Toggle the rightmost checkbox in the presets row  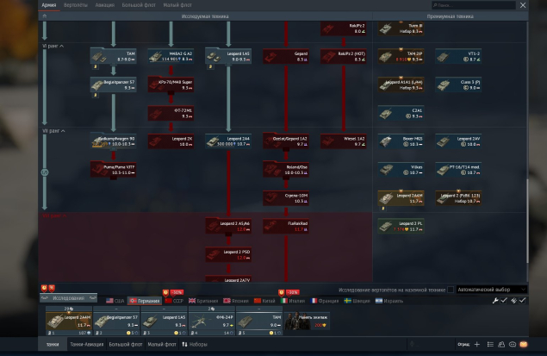522,301
